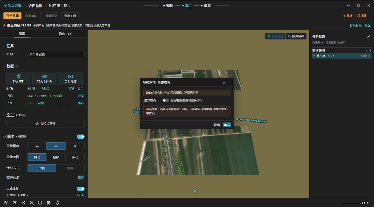The width and height of the screenshot is (374, 207).
Task: Reset view with the rotate-back icon
Action: coord(40,203)
